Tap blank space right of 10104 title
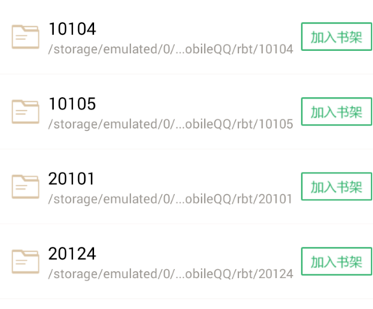The width and height of the screenshot is (373, 309). [x=198, y=29]
